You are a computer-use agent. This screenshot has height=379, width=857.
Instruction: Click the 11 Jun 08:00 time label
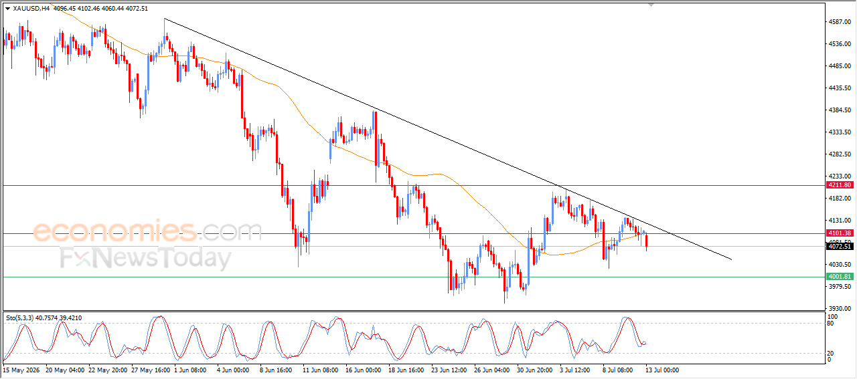322,370
